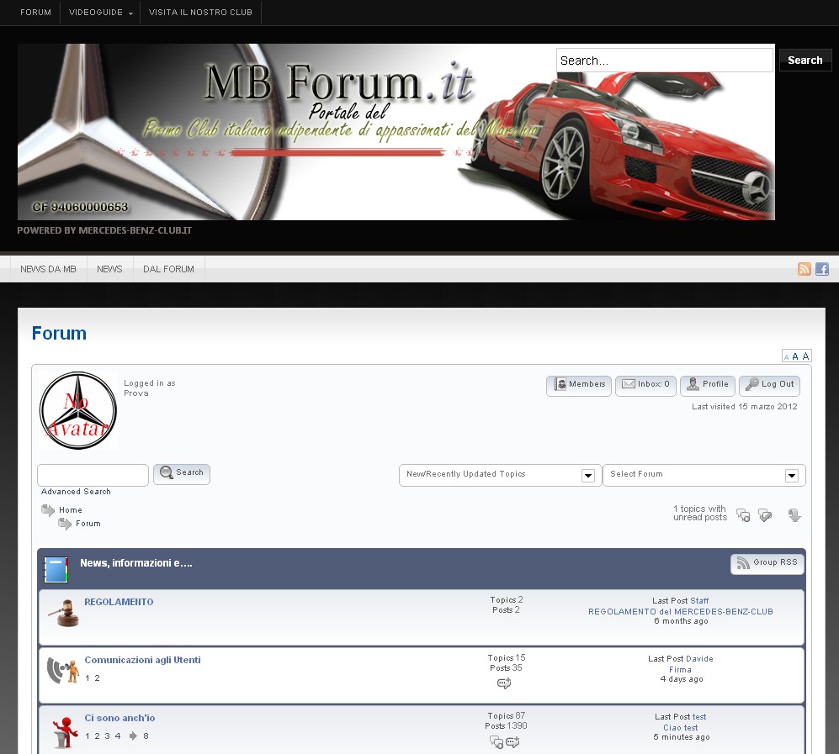The image size is (839, 754).
Task: Open the NEWS DA MB tab
Action: coord(48,269)
